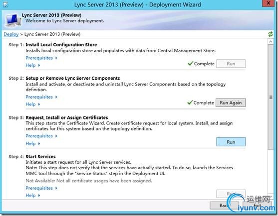
Task: Click the scrollbar up arrow
Action: tap(271, 42)
